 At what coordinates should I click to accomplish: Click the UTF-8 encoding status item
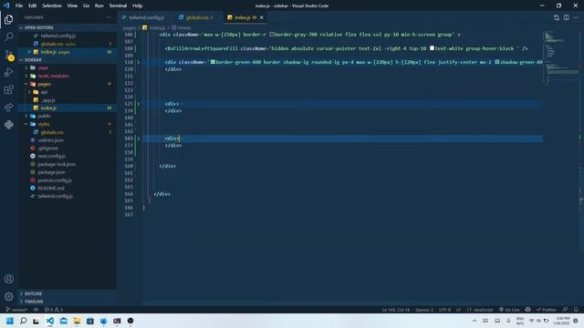point(444,310)
